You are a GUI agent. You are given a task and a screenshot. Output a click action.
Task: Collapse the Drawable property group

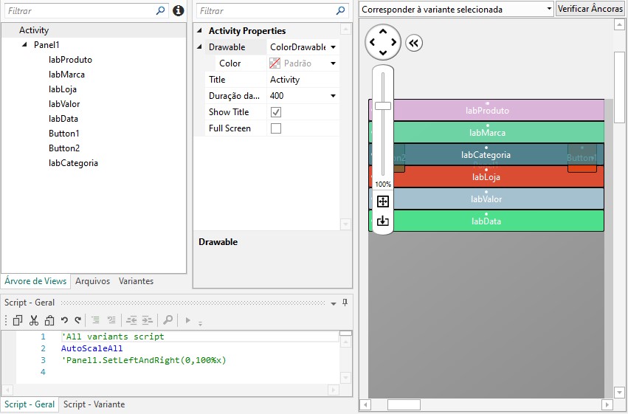click(199, 46)
